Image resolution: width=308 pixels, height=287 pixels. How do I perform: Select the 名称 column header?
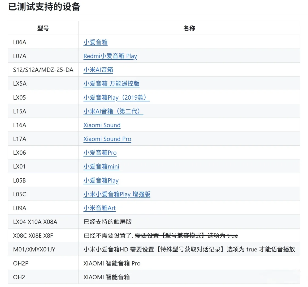click(x=189, y=28)
